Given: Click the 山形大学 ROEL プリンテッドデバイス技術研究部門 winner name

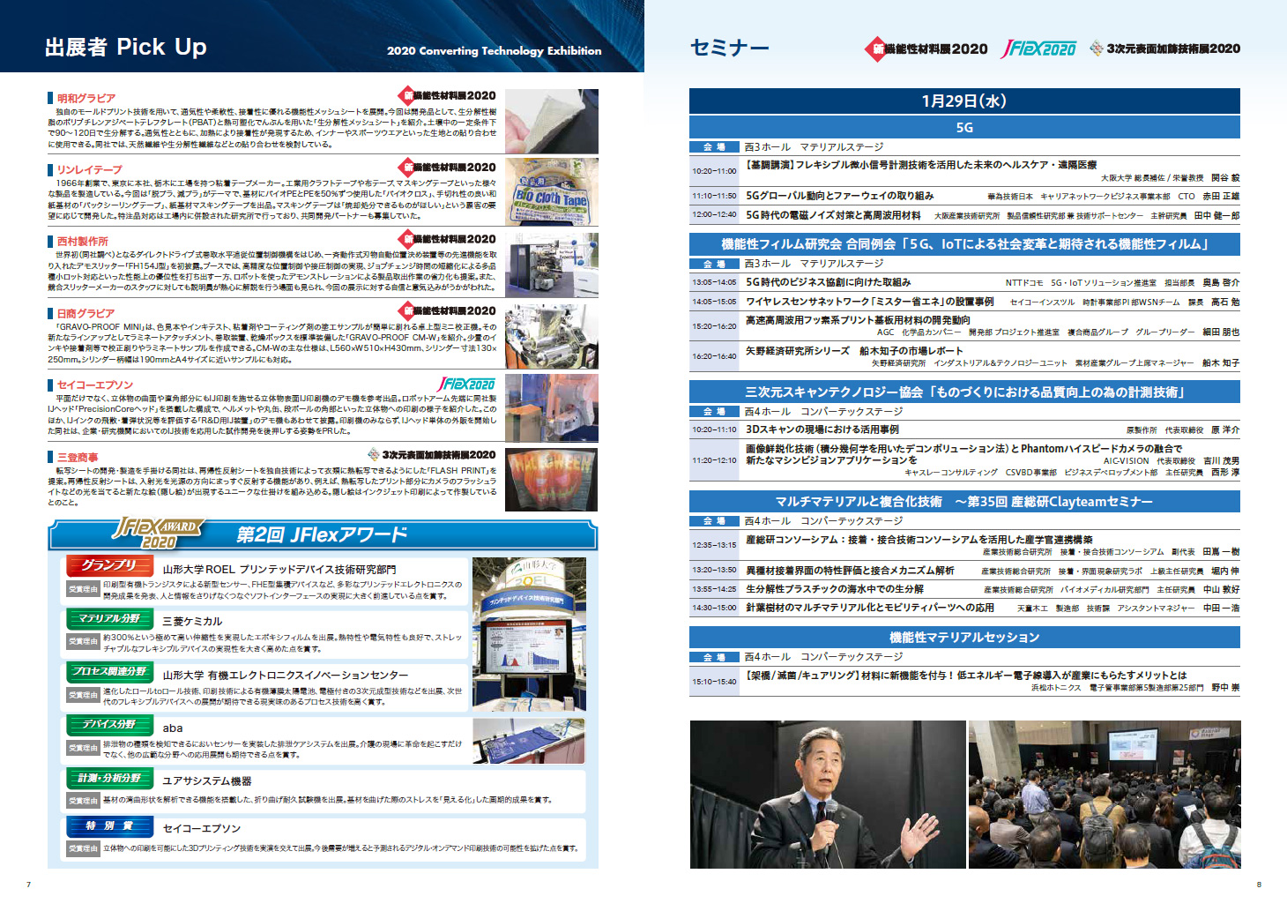Looking at the screenshot, I should point(279,570).
